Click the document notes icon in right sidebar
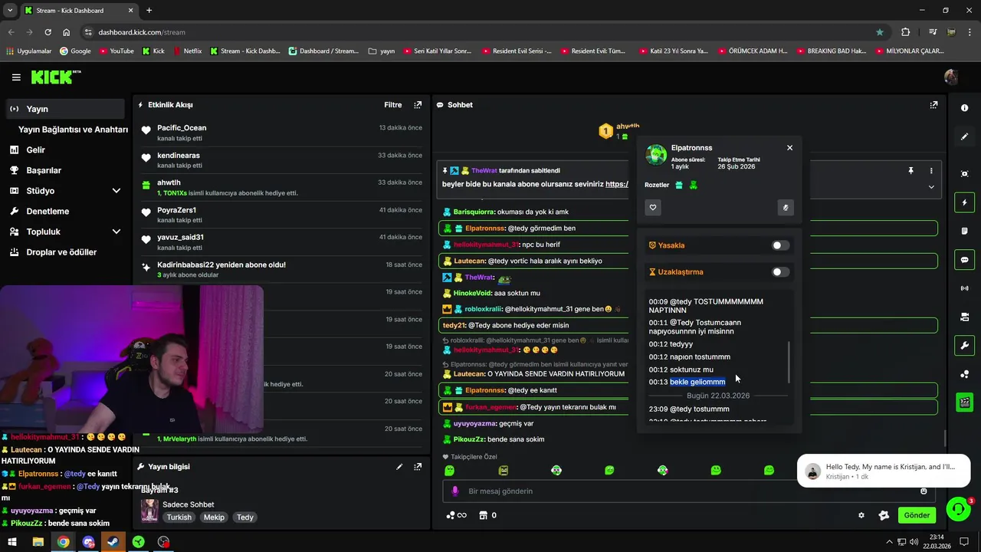 (x=964, y=231)
